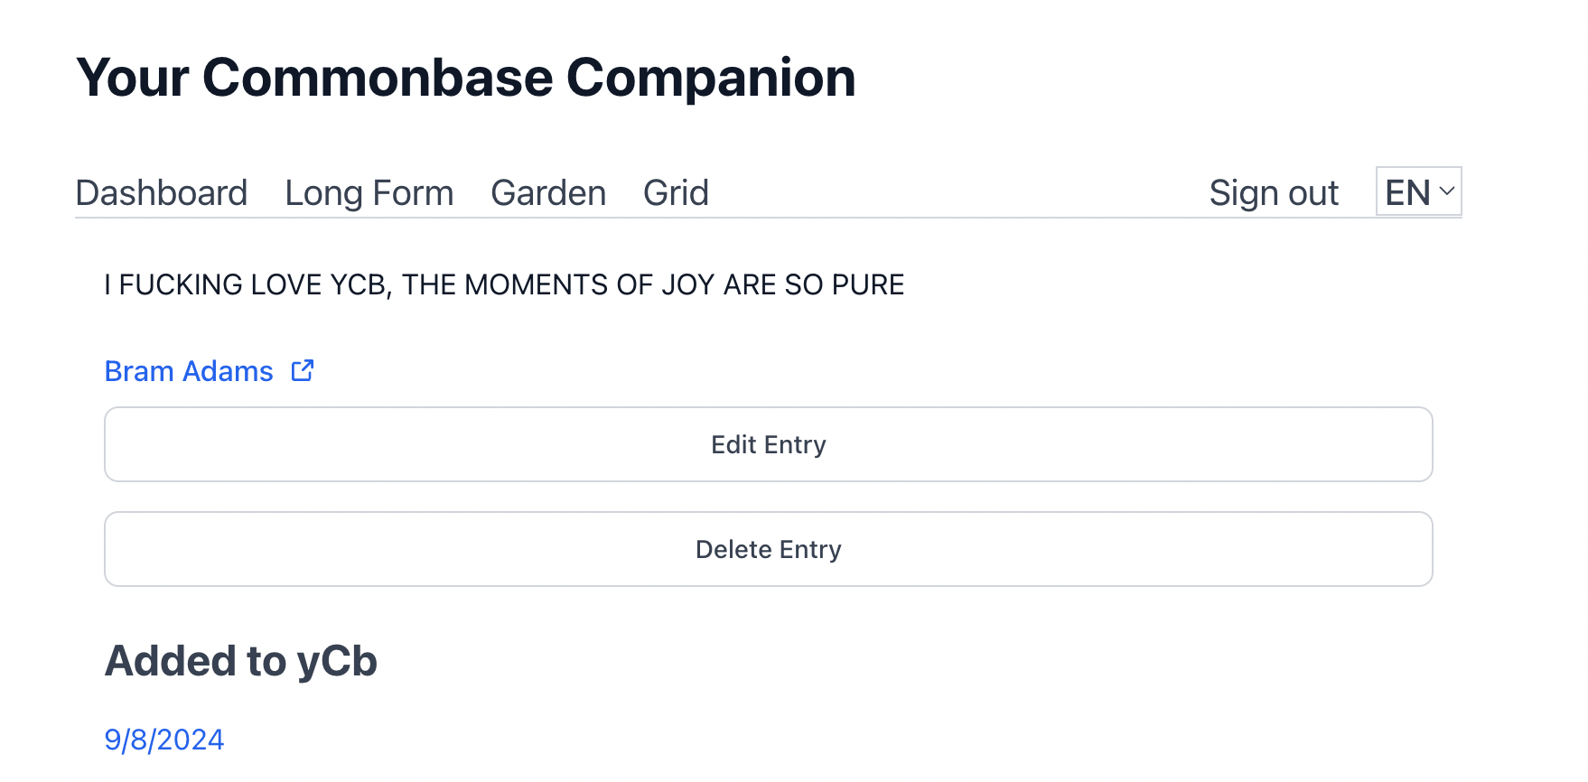This screenshot has width=1588, height=782.
Task: Go to the Dashboard tab
Action: (162, 193)
